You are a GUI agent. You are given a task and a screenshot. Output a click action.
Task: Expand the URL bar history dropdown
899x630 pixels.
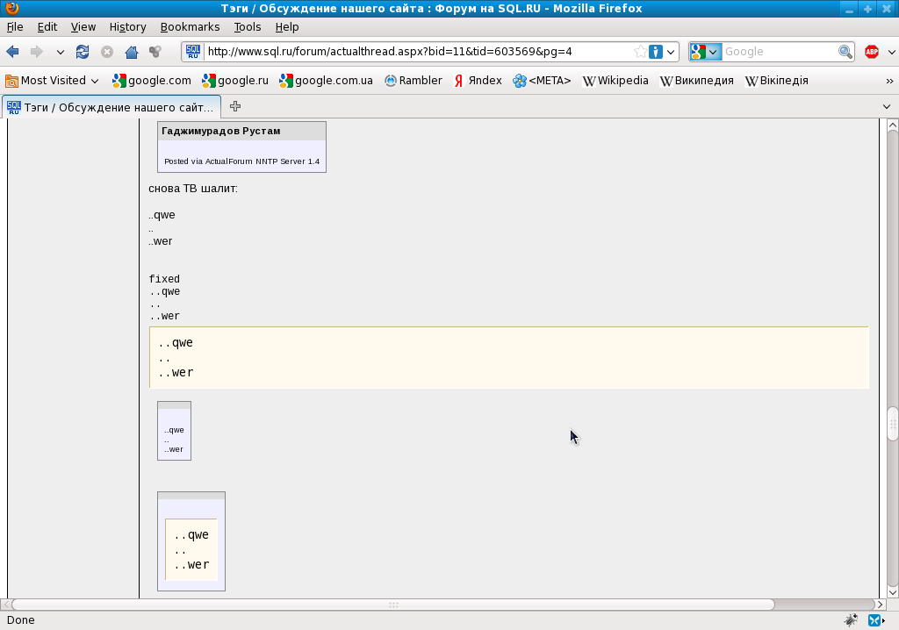[672, 52]
